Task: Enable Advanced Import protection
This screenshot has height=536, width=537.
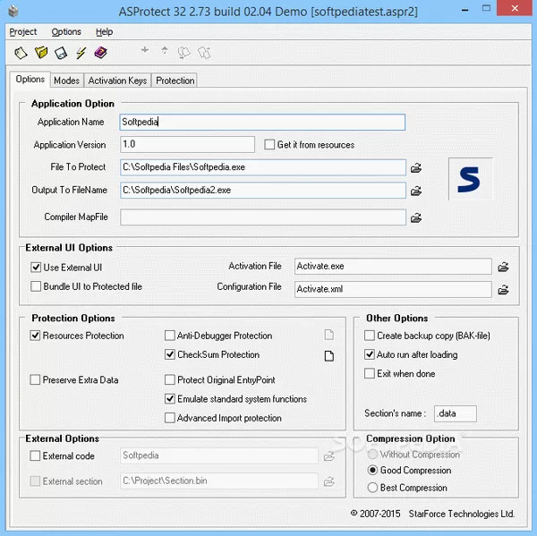Action: coord(170,418)
